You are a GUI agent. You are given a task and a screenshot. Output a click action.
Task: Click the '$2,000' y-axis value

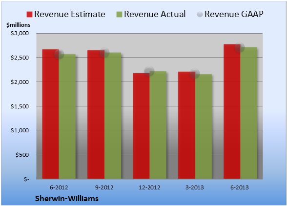point(20,82)
